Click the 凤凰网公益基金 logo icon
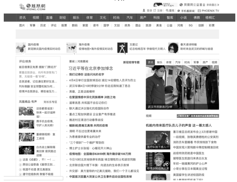This screenshot has width=237, height=182. [x=181, y=5]
